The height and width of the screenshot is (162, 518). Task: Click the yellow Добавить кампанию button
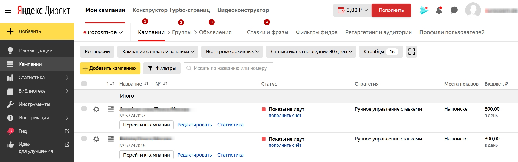pos(110,68)
